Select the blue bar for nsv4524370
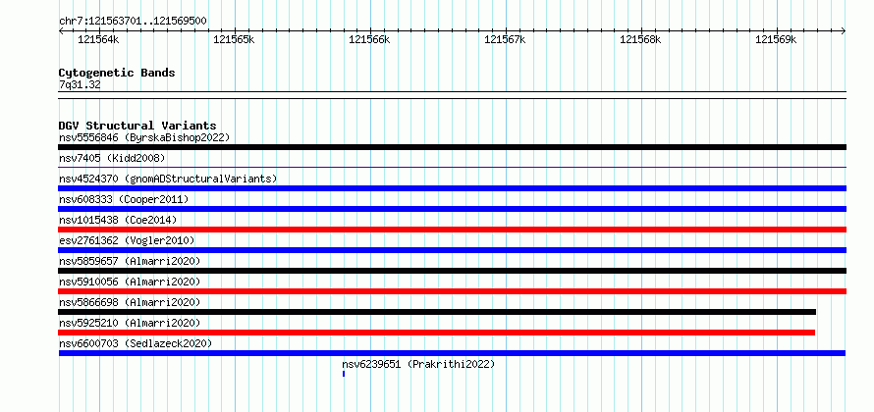 tap(452, 188)
